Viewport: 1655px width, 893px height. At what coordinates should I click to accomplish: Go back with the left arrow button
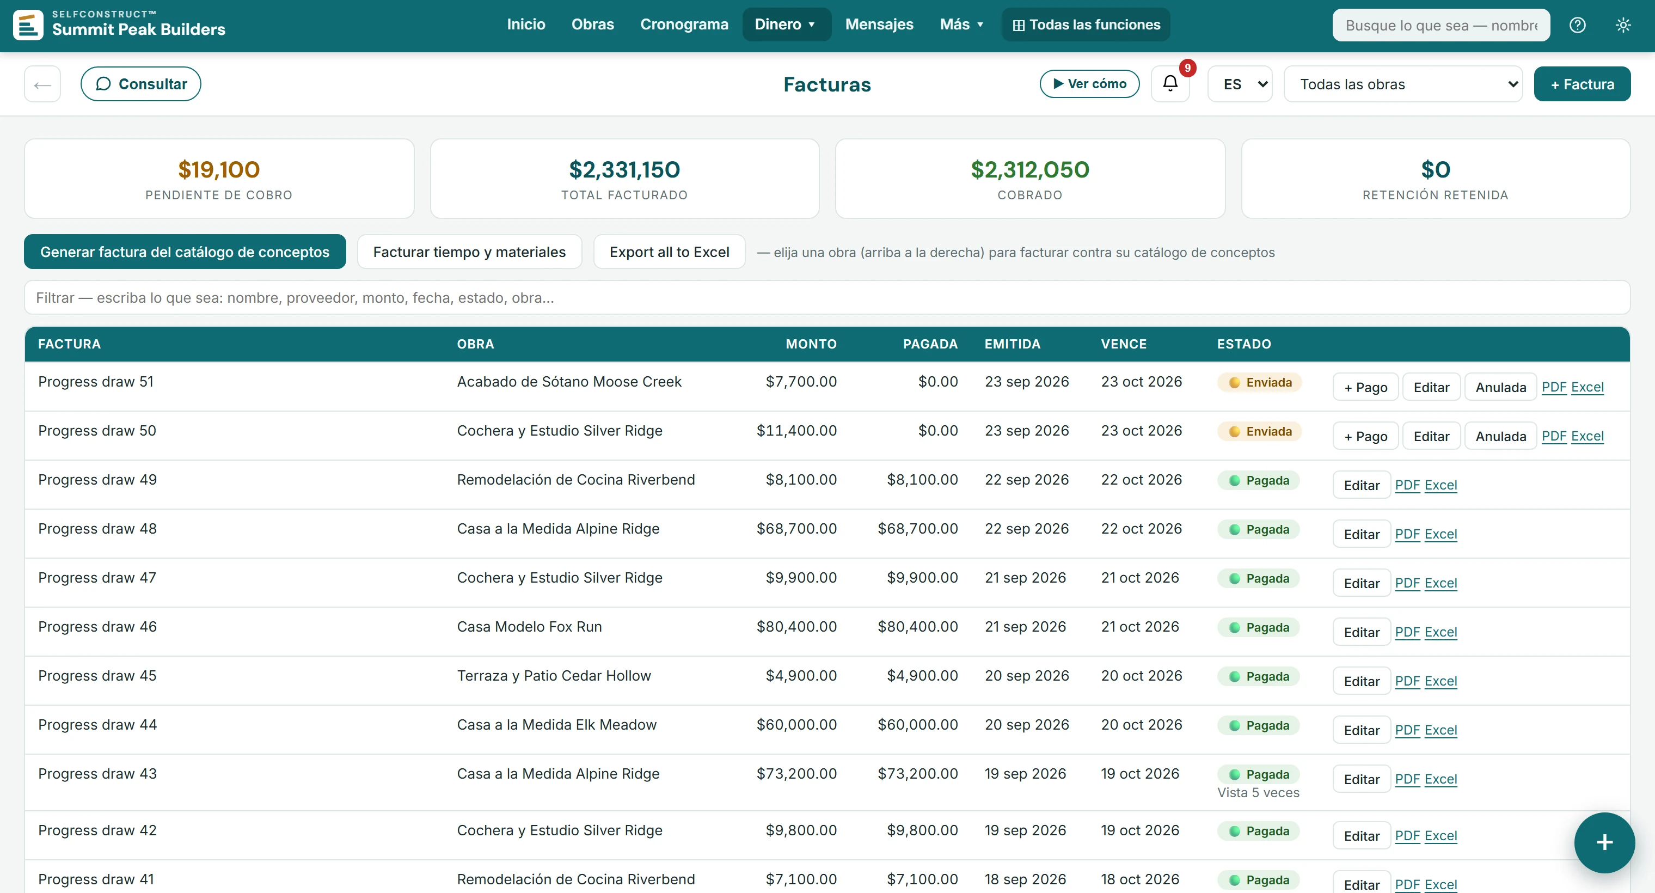(x=42, y=83)
